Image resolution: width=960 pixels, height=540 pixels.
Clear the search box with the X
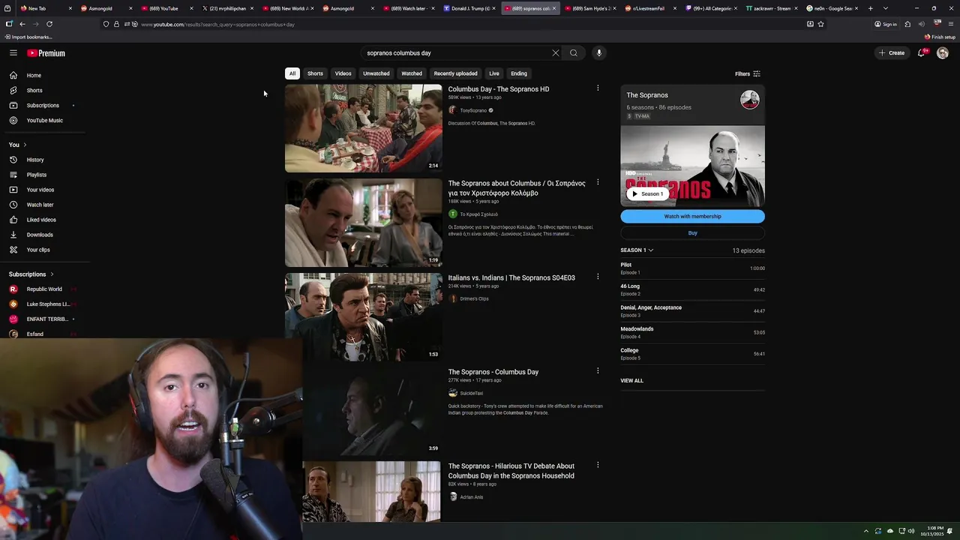(556, 53)
